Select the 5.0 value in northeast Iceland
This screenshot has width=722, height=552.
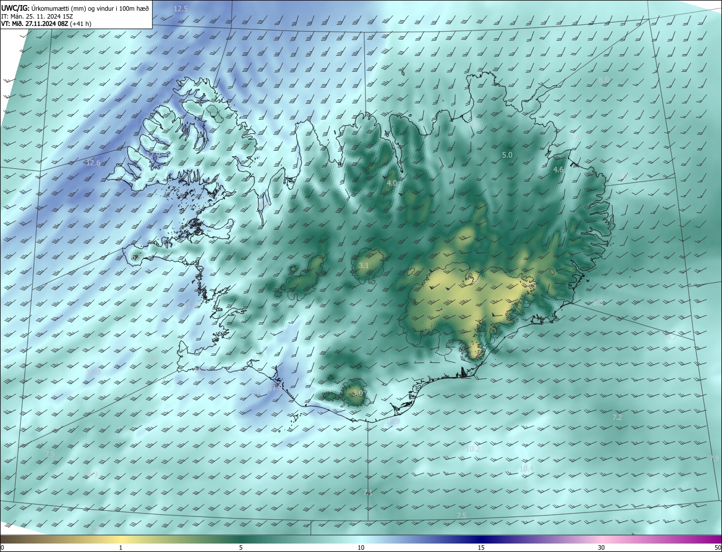(507, 155)
